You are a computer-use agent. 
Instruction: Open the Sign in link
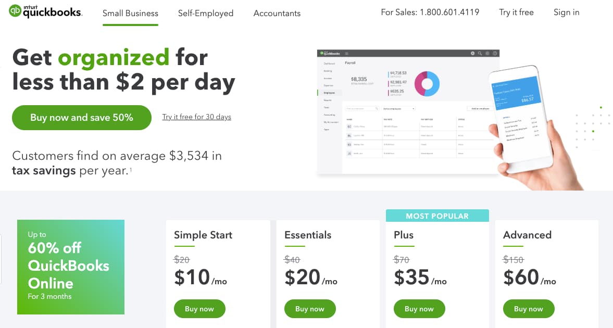click(566, 12)
